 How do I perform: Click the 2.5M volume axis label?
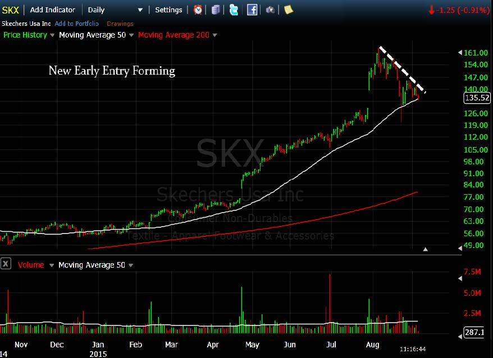coord(472,313)
